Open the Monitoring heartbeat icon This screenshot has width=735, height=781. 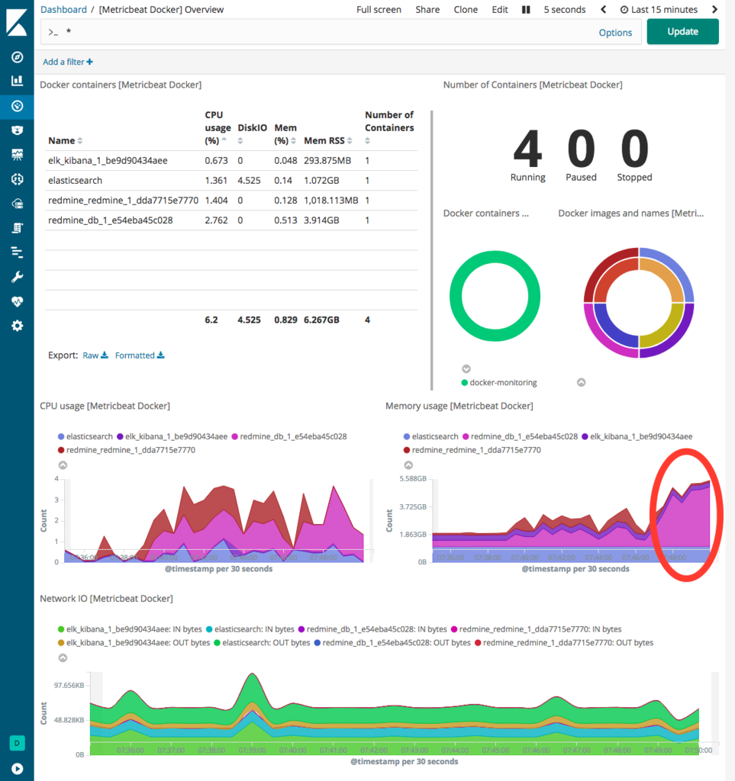[17, 301]
